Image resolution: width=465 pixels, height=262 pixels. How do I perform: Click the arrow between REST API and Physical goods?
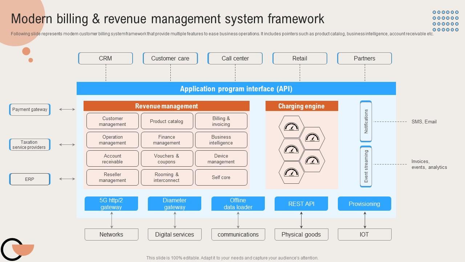pos(301,220)
